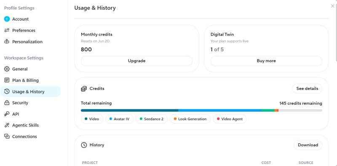
Task: Click the Credits coin stack icon
Action: [84, 89]
